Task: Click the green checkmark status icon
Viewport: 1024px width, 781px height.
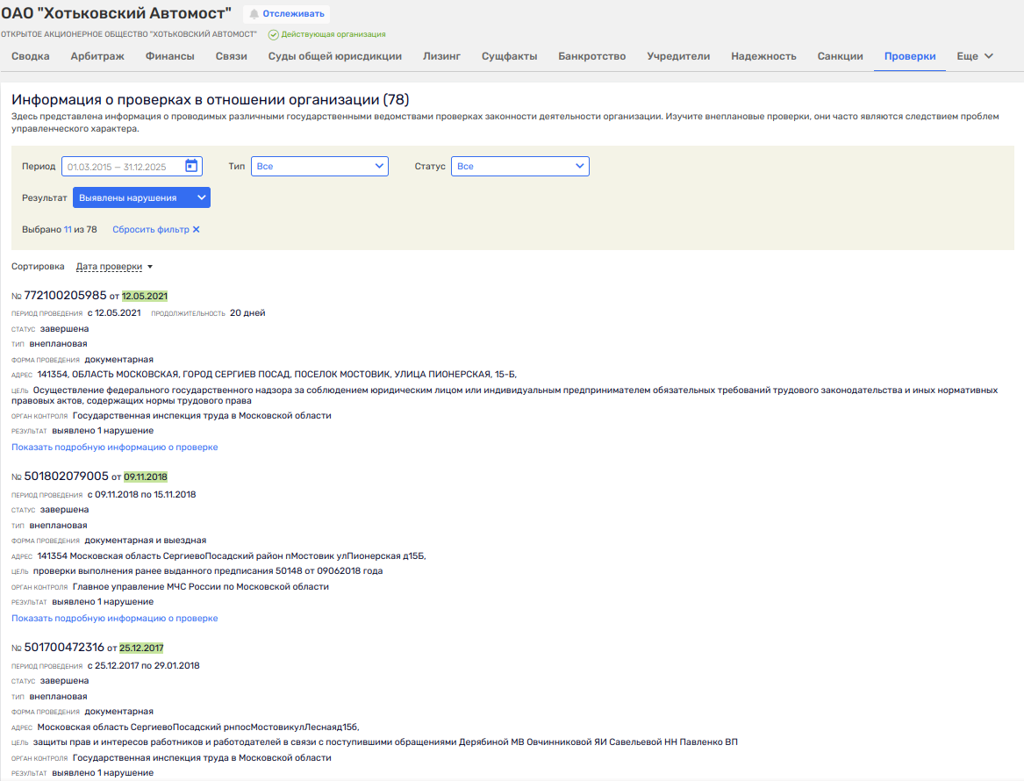Action: pyautogui.click(x=274, y=34)
